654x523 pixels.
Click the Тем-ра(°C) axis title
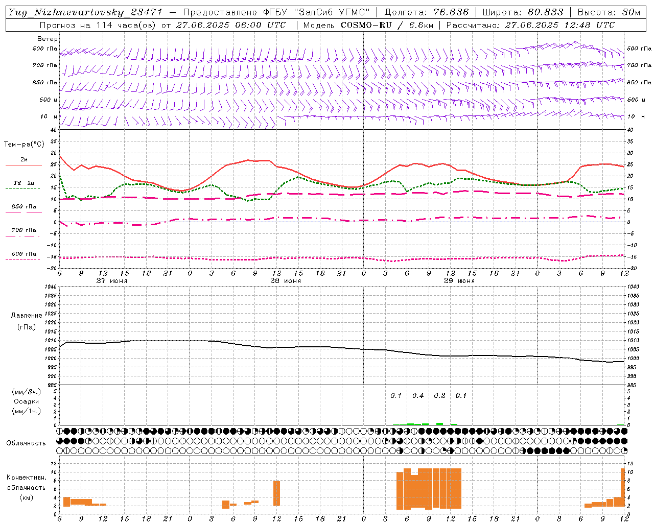(x=24, y=145)
